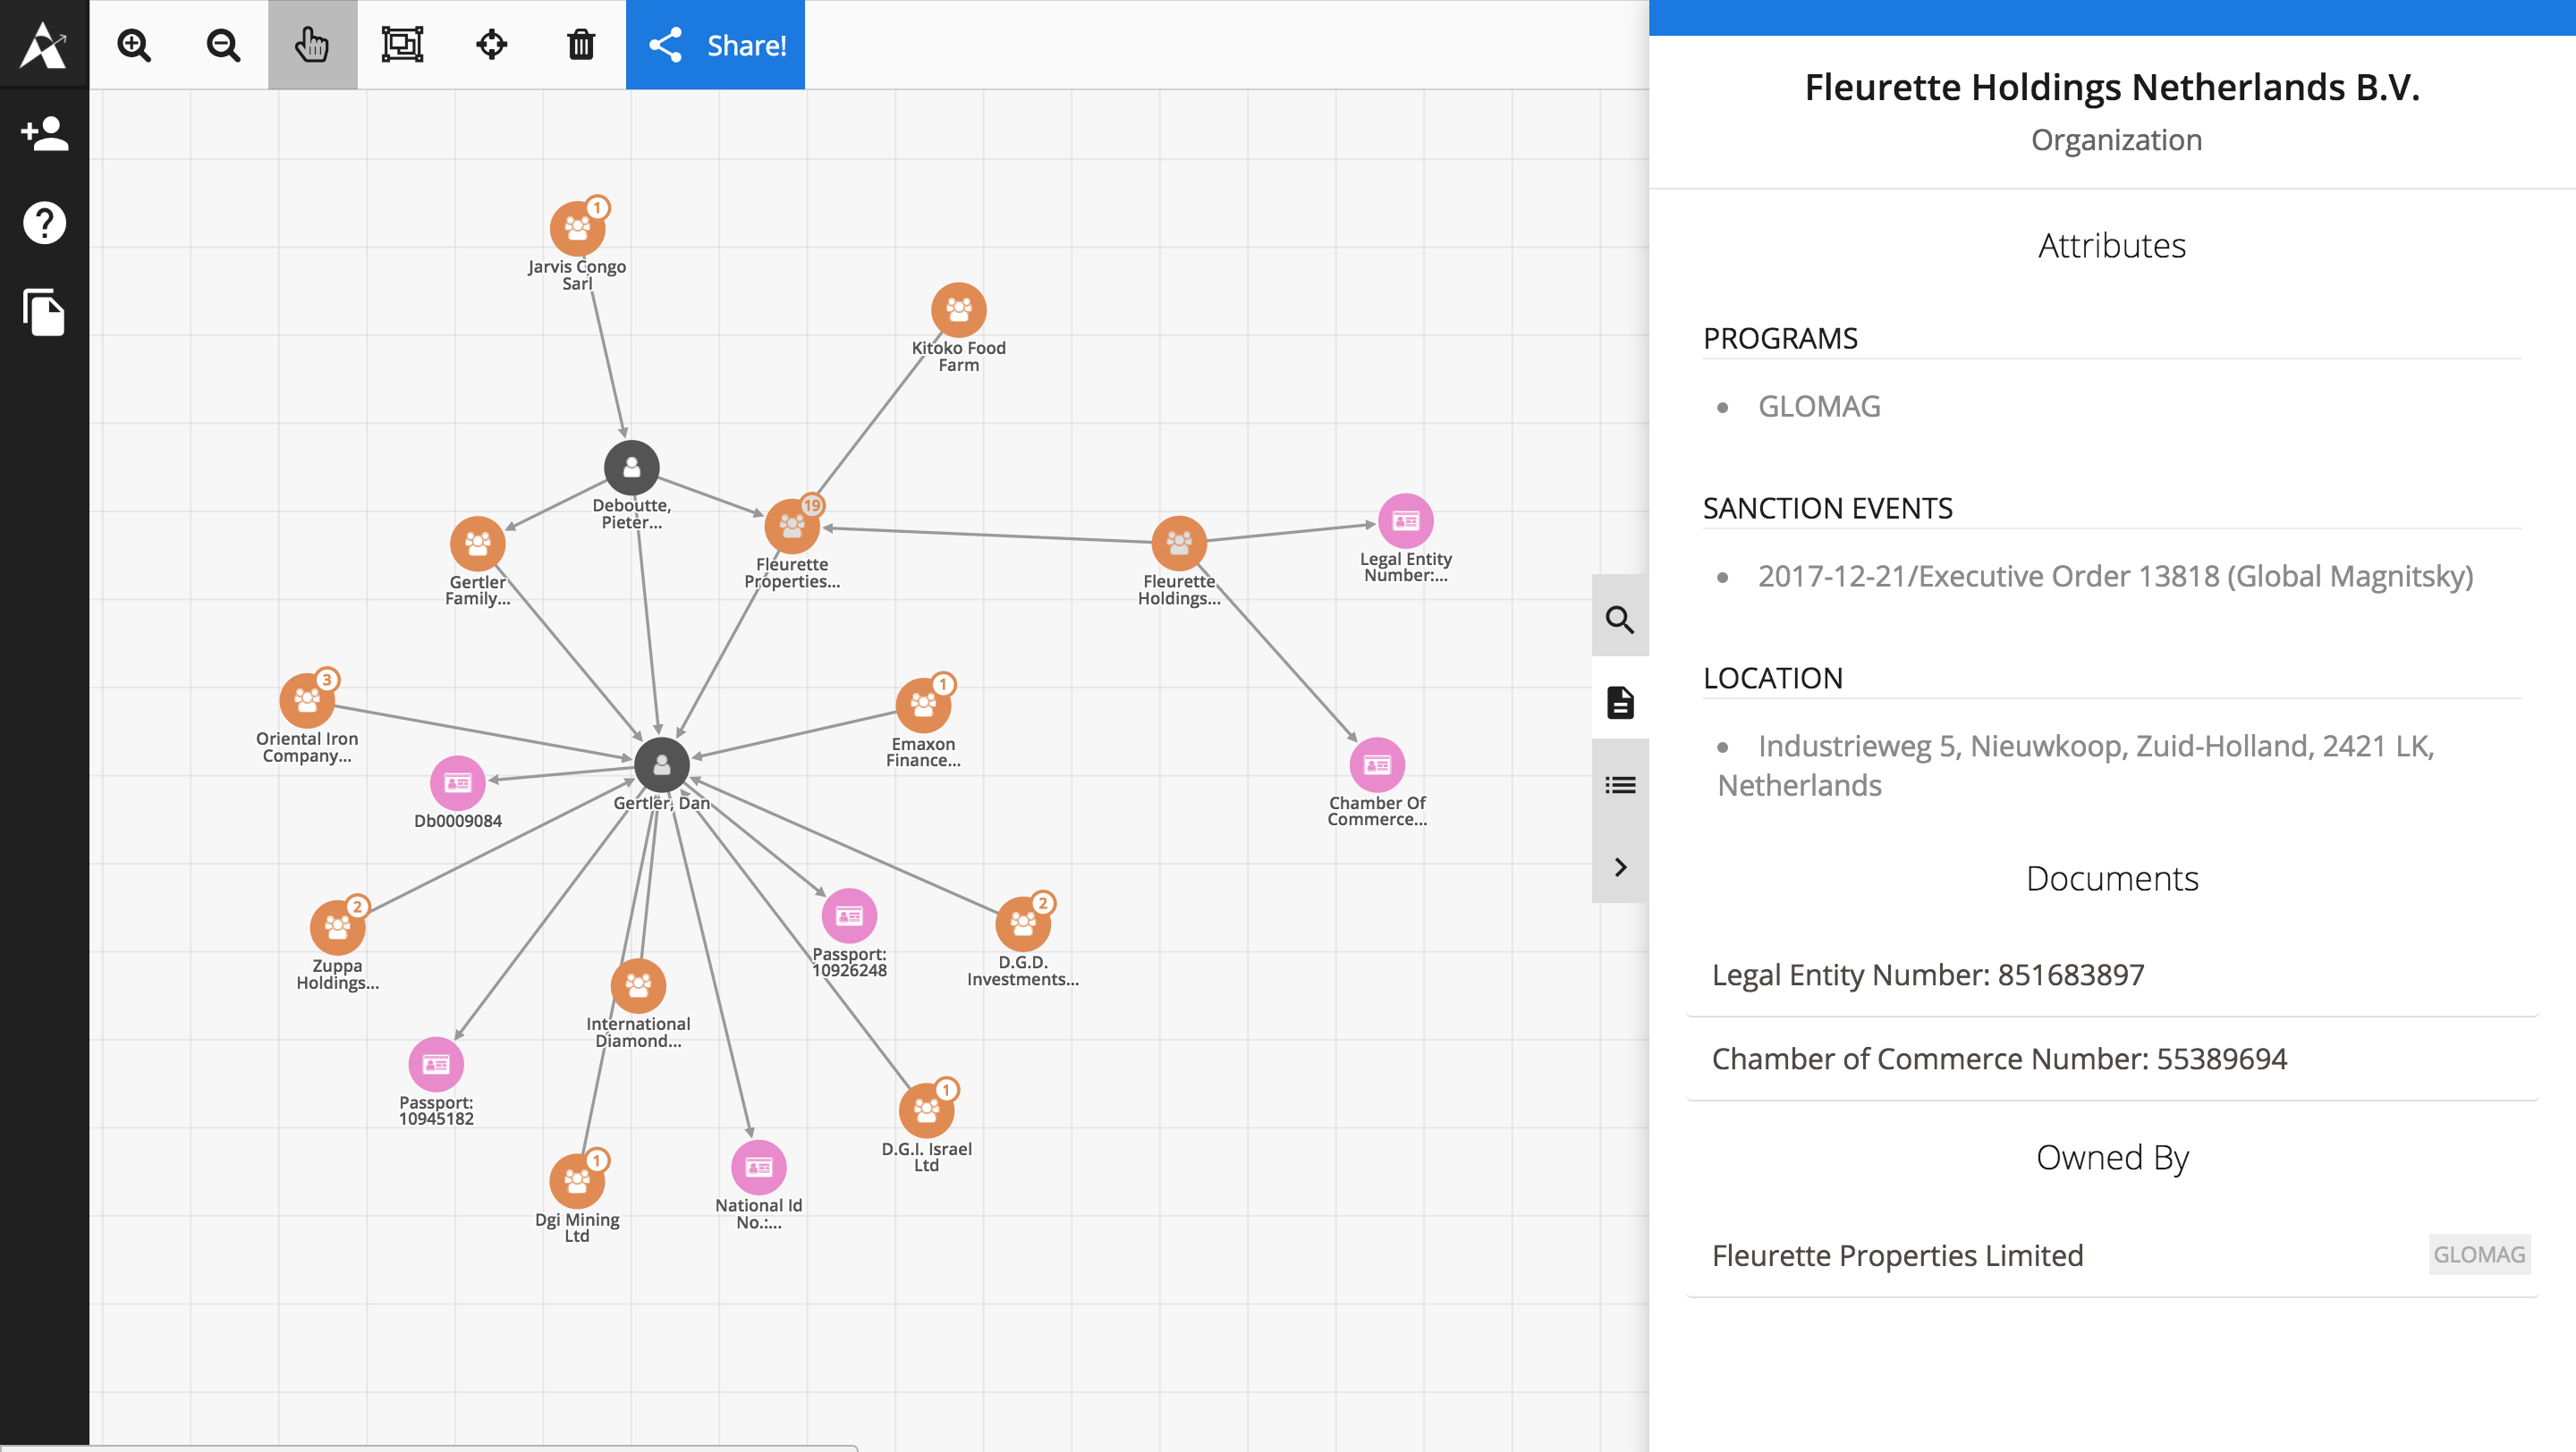
Task: Open the search tab in side panel
Action: click(x=1619, y=620)
